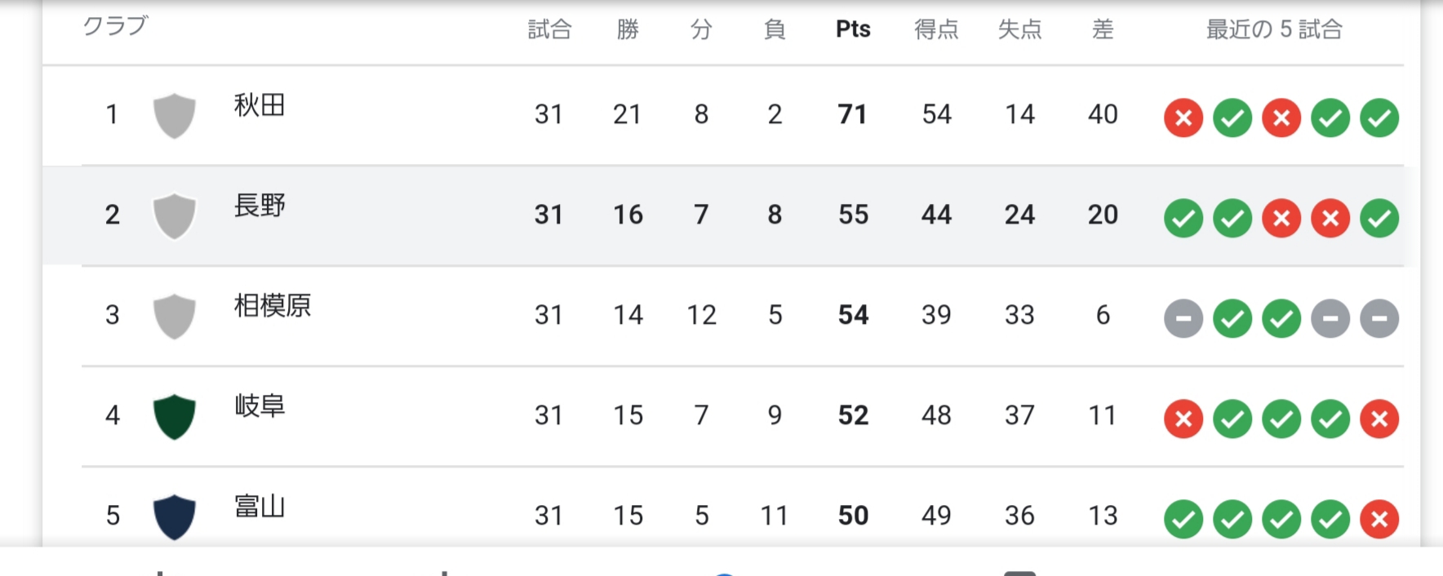Click the 得点 column header

click(x=936, y=29)
